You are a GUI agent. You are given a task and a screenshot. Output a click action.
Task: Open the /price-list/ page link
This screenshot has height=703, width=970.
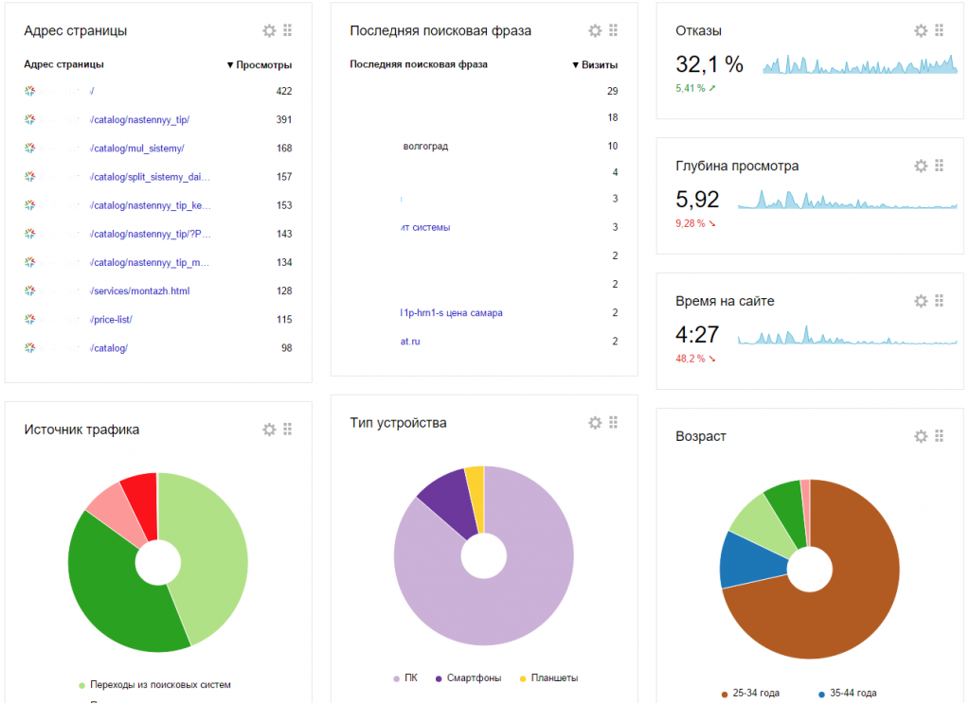112,320
